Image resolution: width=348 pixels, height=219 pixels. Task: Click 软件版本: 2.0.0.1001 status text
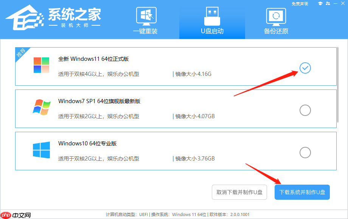[x=230, y=214]
